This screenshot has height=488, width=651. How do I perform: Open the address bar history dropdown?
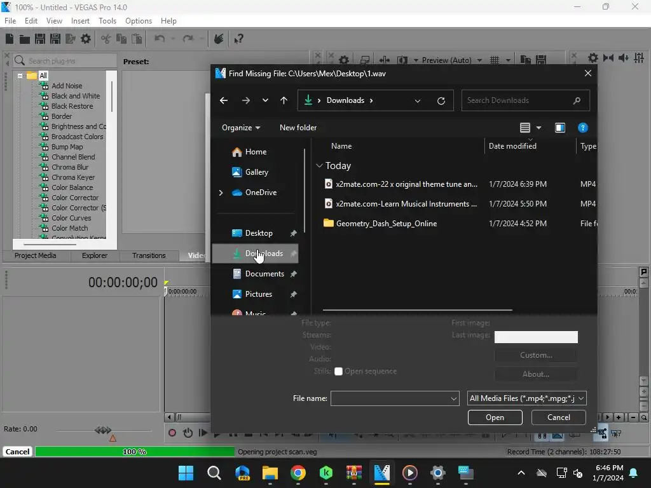tap(418, 101)
